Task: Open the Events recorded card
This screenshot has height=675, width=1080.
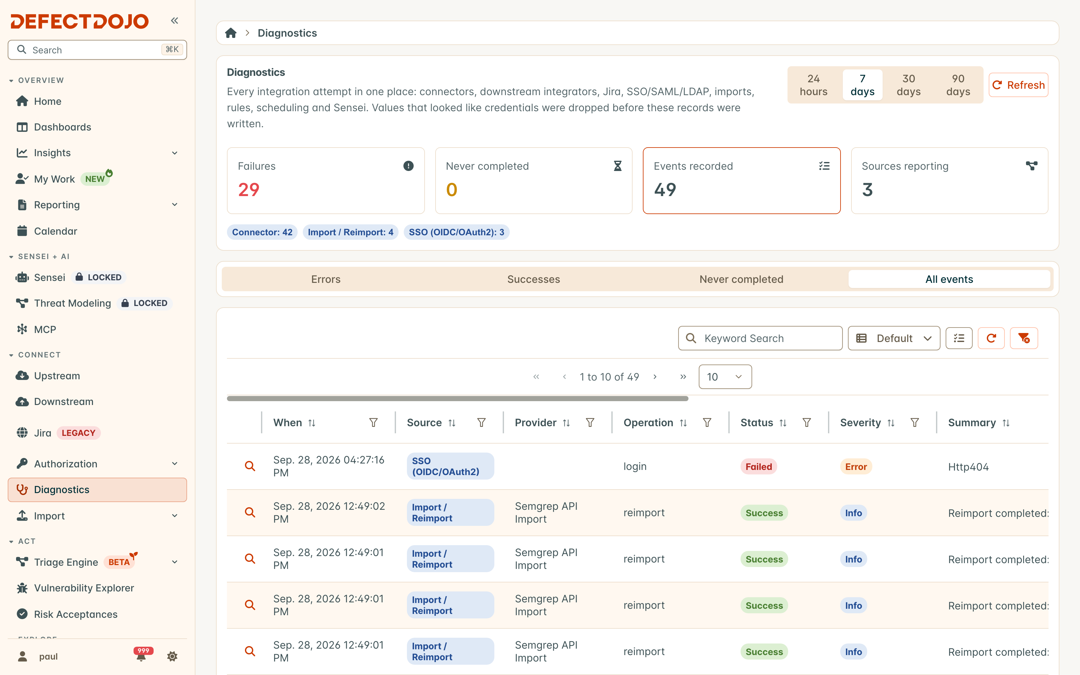Action: pos(741,180)
